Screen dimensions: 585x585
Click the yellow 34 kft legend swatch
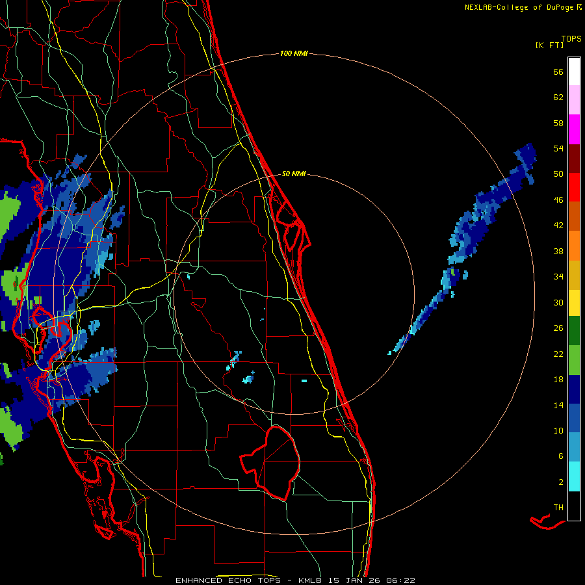pyautogui.click(x=574, y=302)
